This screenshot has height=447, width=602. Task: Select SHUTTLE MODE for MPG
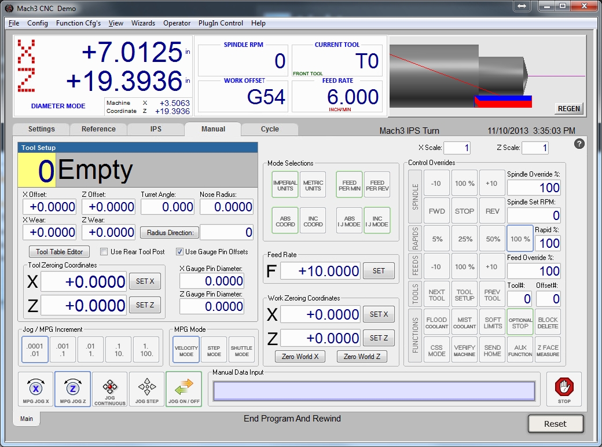pyautogui.click(x=241, y=350)
